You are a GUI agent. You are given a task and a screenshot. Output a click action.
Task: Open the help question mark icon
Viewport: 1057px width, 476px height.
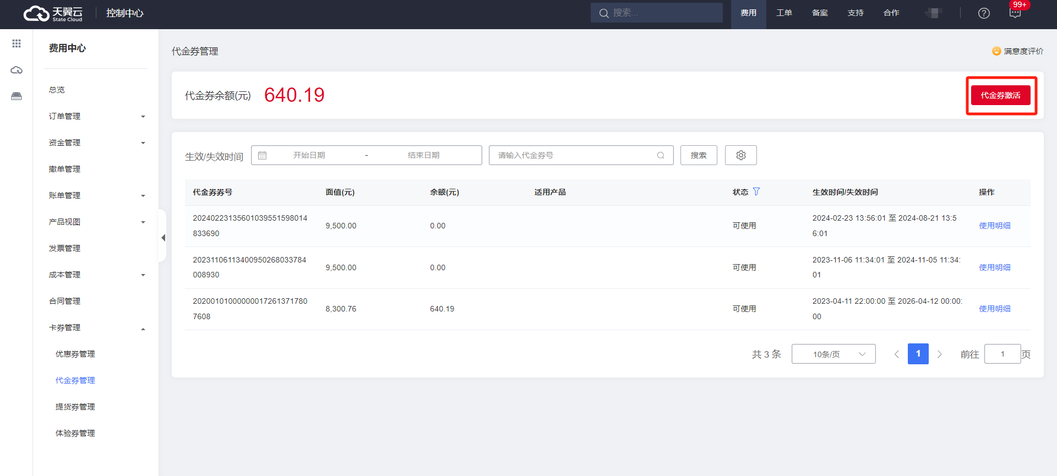pyautogui.click(x=984, y=13)
